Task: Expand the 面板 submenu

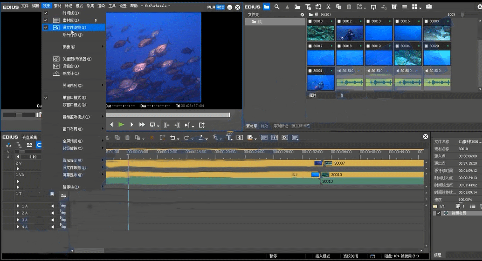Action: (69, 47)
